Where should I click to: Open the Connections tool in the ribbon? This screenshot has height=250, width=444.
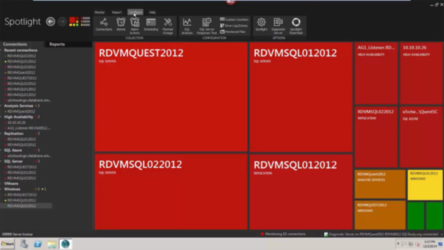tap(103, 24)
